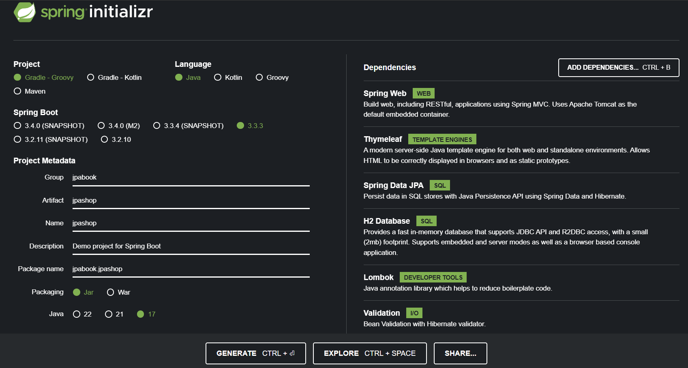The image size is (688, 368).
Task: Click the Validation description text
Action: 424,324
